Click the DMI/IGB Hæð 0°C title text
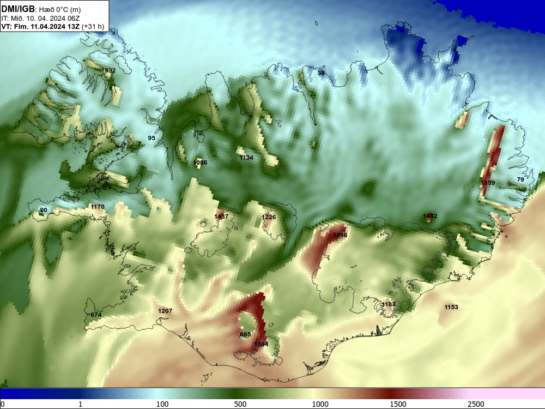This screenshot has width=545, height=409. 41,9
